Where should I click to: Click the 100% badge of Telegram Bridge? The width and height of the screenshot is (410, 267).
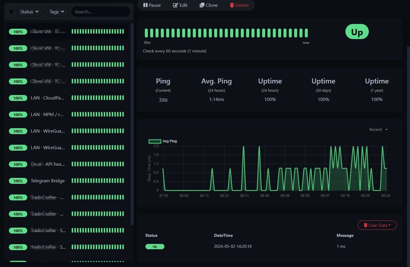[x=18, y=181]
